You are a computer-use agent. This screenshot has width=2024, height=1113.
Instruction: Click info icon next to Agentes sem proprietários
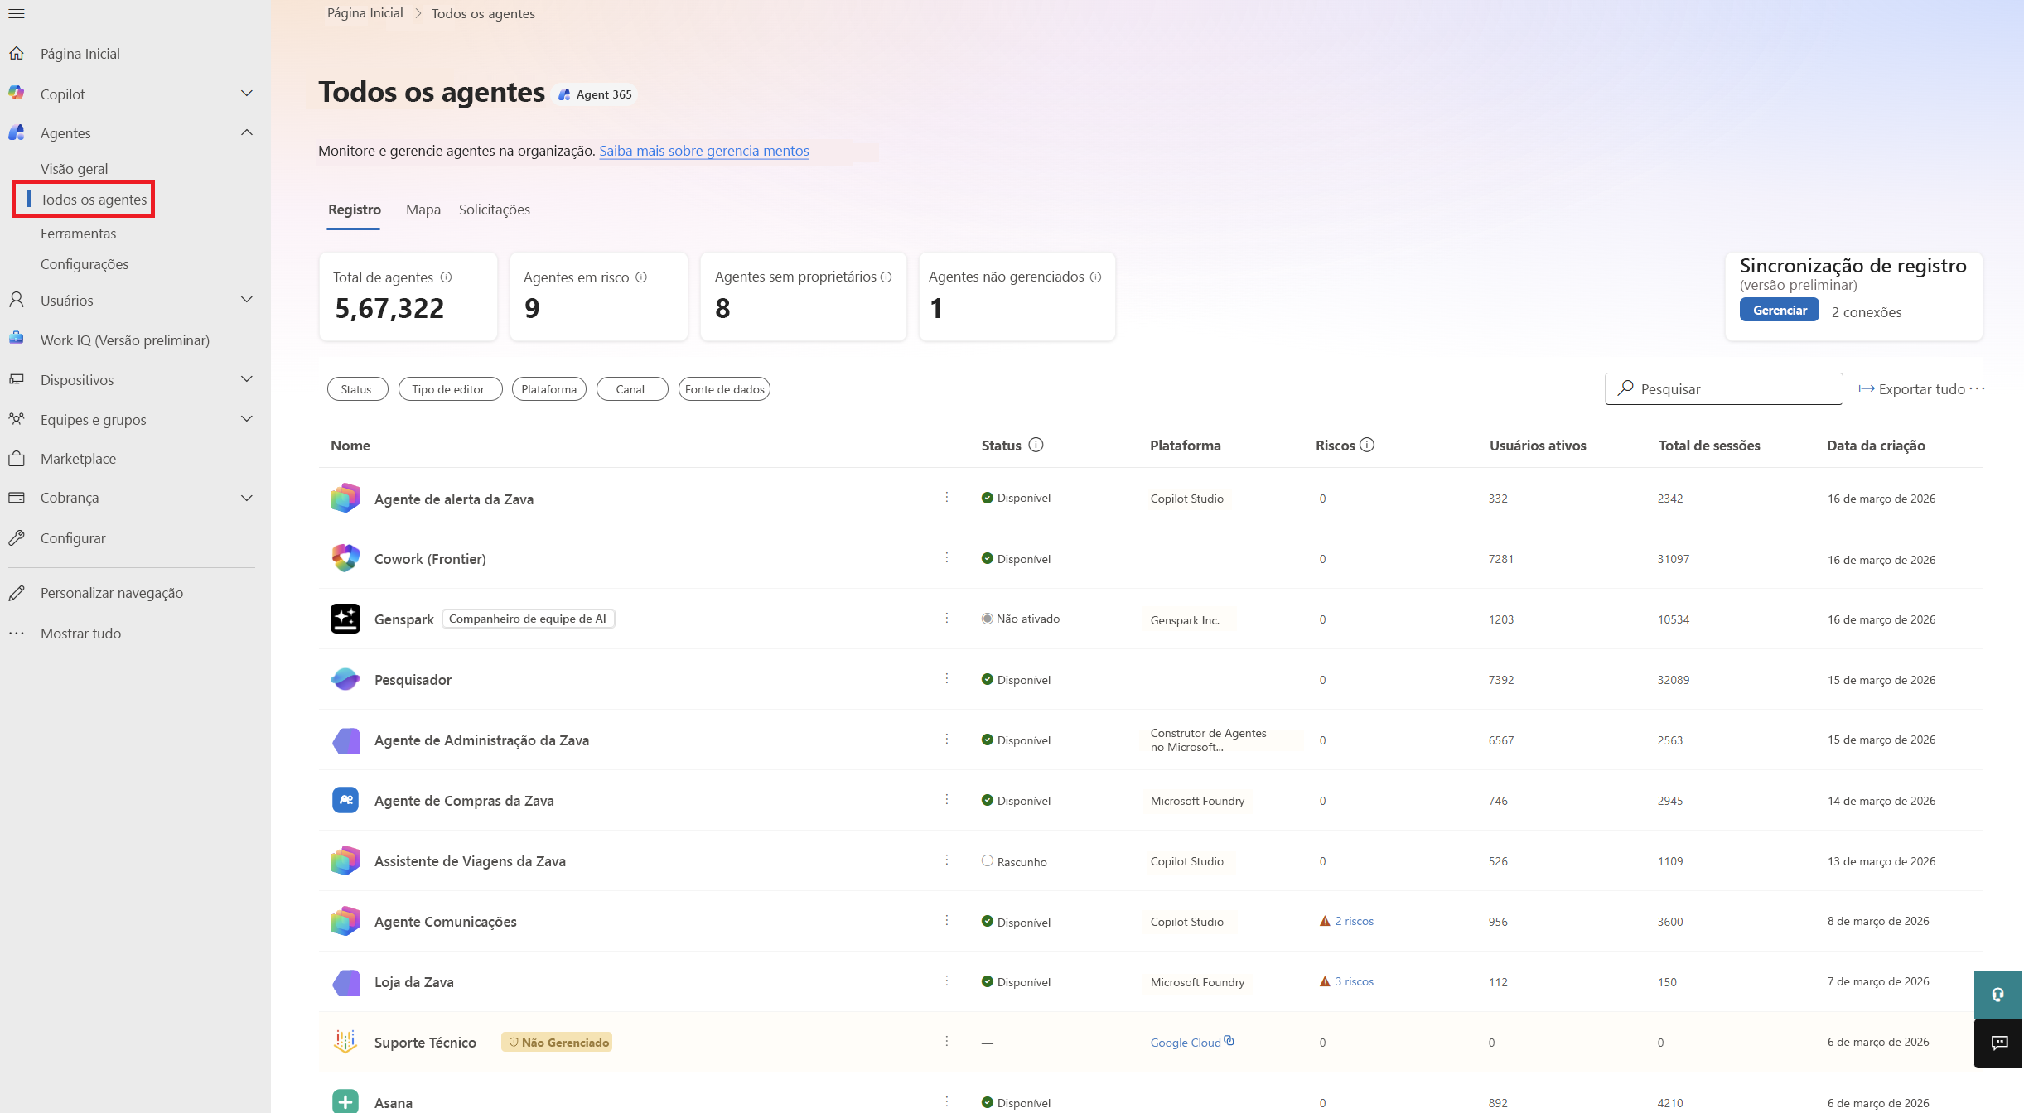pyautogui.click(x=886, y=277)
